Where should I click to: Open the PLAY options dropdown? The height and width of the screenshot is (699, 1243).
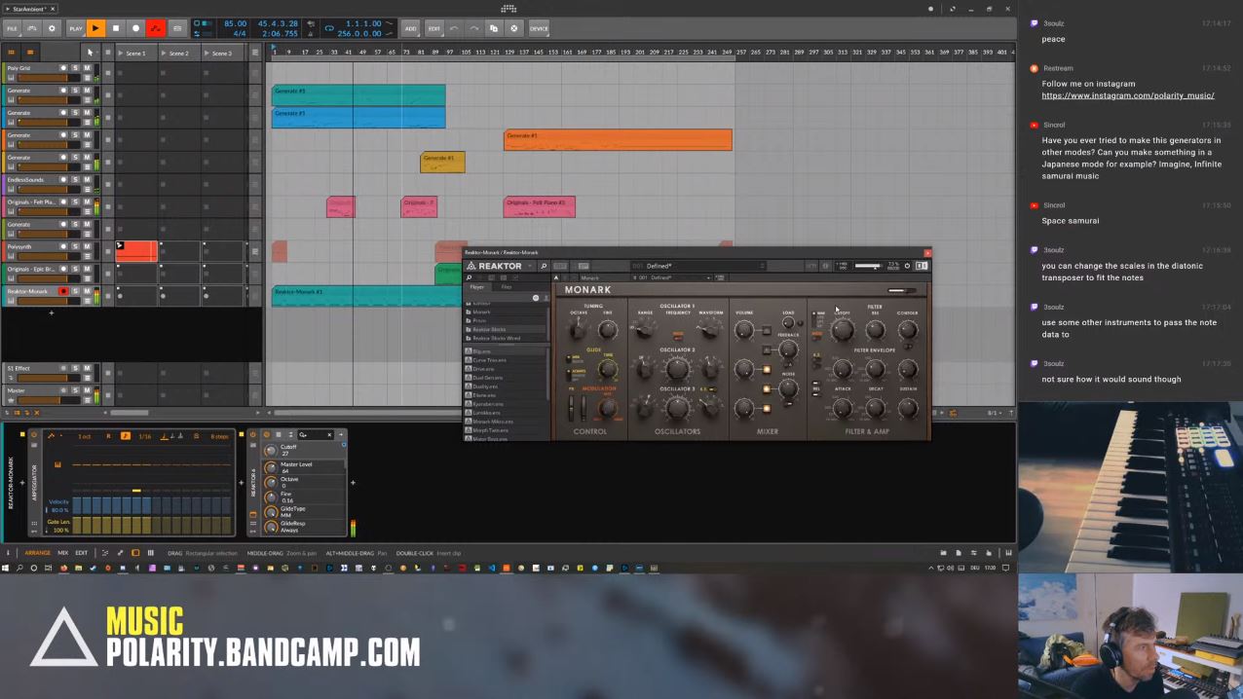click(75, 28)
